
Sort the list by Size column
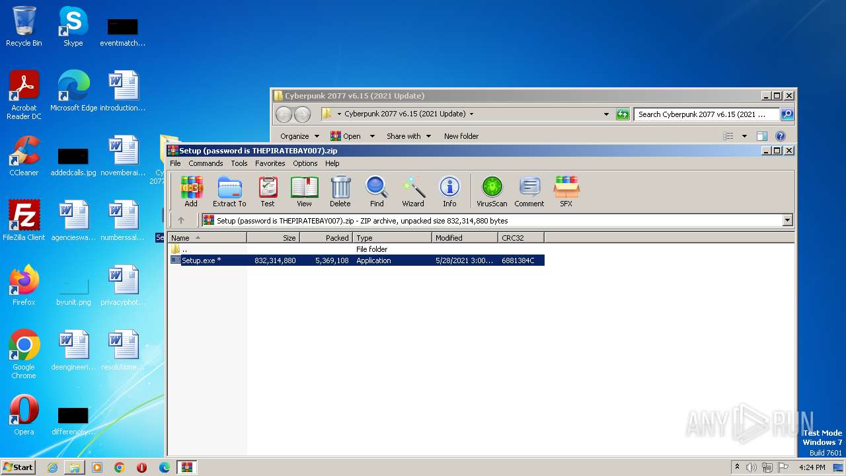click(x=273, y=238)
